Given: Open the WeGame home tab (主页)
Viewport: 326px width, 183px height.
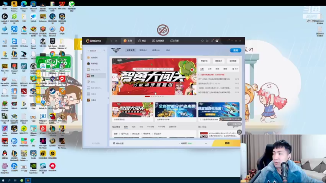Looking at the screenshot, I should (128, 41).
